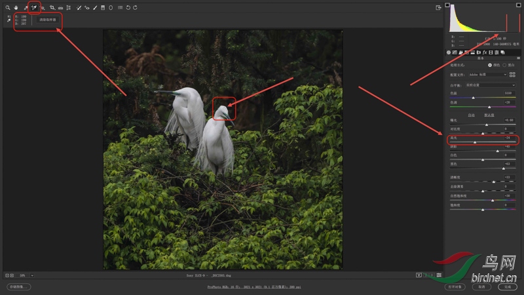This screenshot has height=295, width=524.
Task: Select the Hand tool
Action: click(x=15, y=8)
